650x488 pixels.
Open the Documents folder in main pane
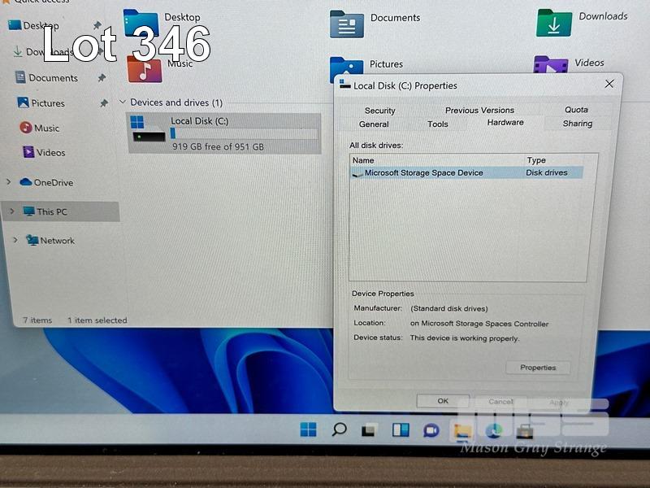[x=347, y=24]
